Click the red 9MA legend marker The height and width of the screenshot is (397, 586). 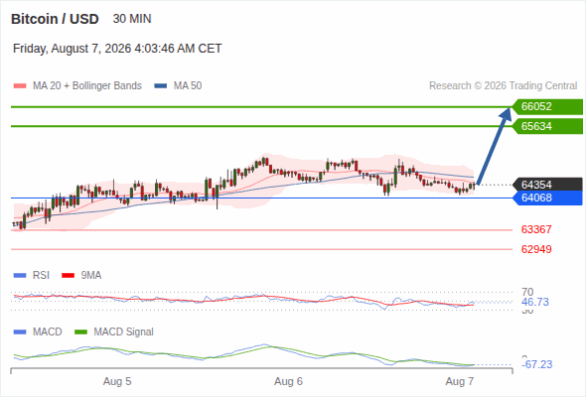click(x=68, y=276)
